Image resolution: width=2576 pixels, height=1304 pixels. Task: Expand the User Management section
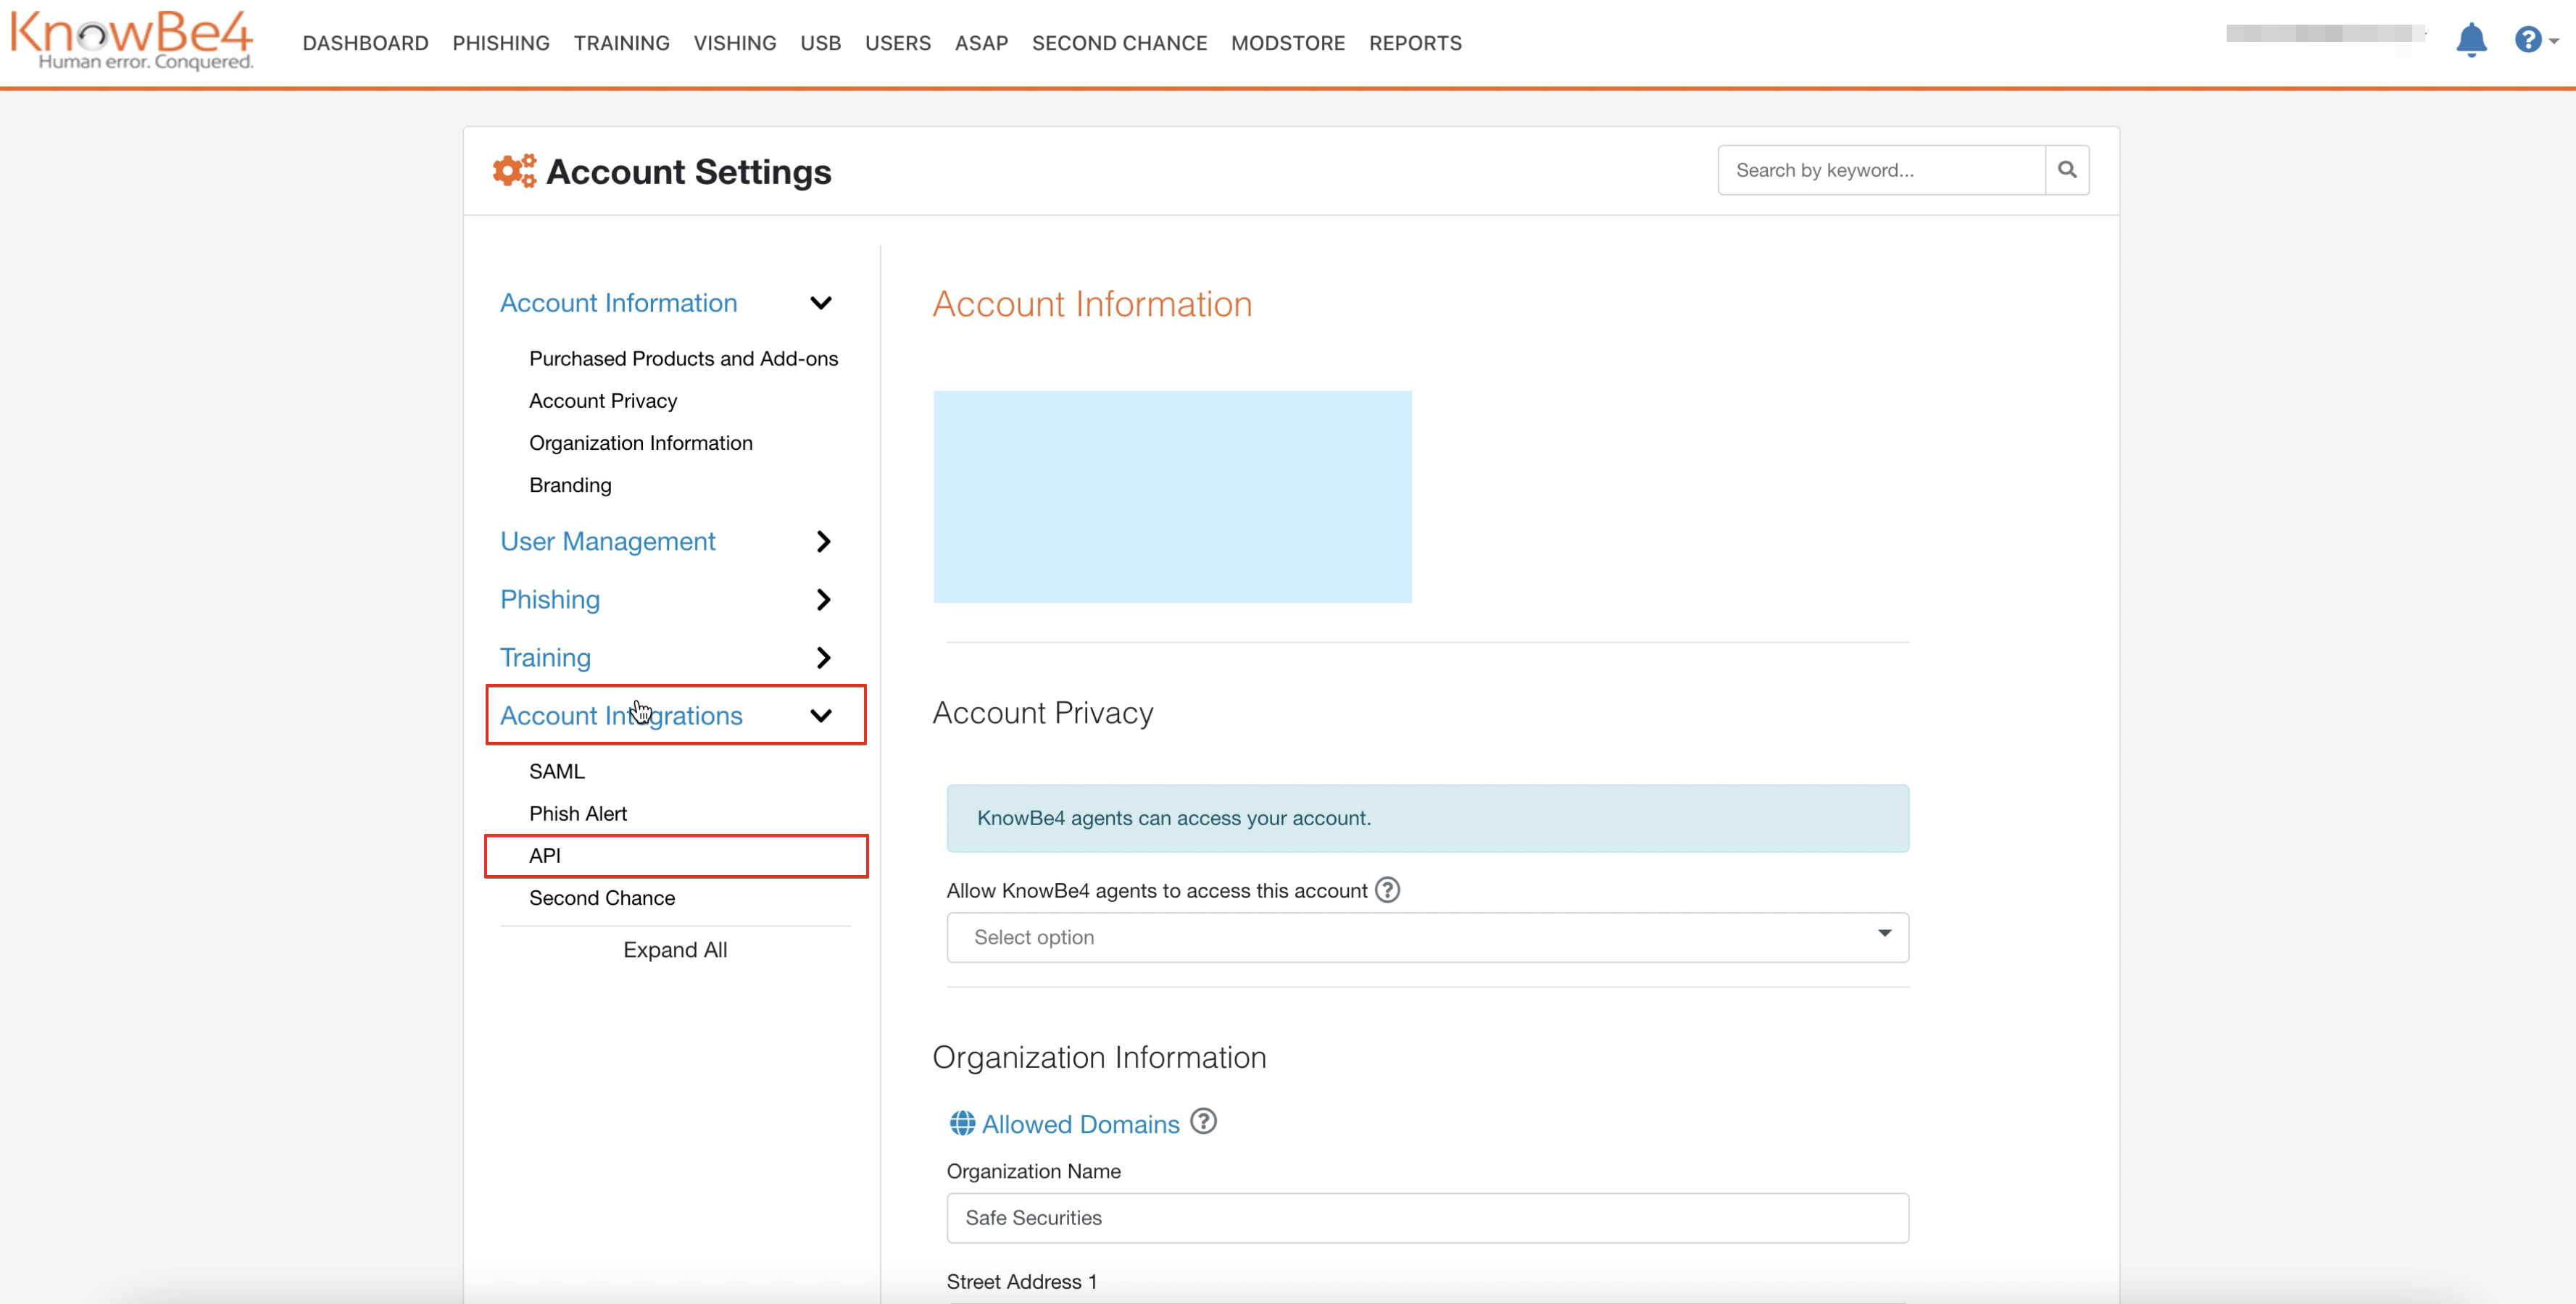pyautogui.click(x=822, y=542)
